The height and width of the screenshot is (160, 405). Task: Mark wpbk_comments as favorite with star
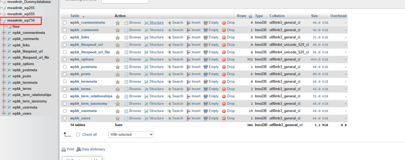(x=117, y=30)
